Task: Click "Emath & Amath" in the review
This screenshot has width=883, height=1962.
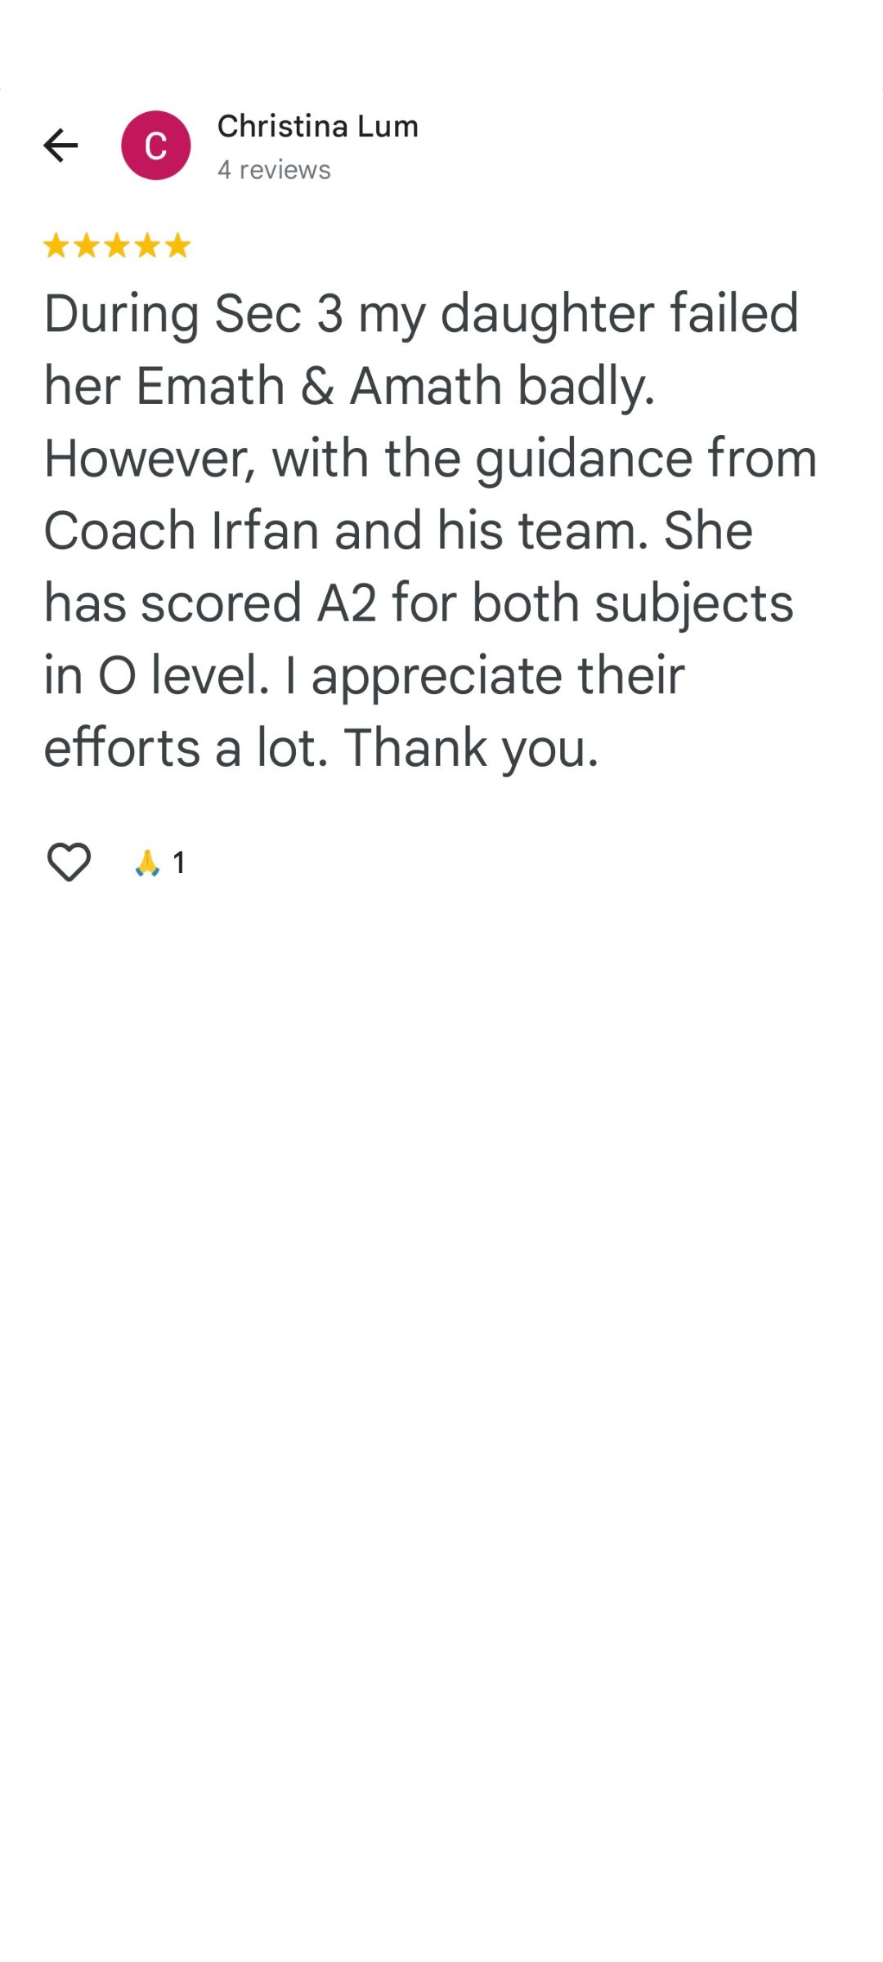Action: pos(318,386)
